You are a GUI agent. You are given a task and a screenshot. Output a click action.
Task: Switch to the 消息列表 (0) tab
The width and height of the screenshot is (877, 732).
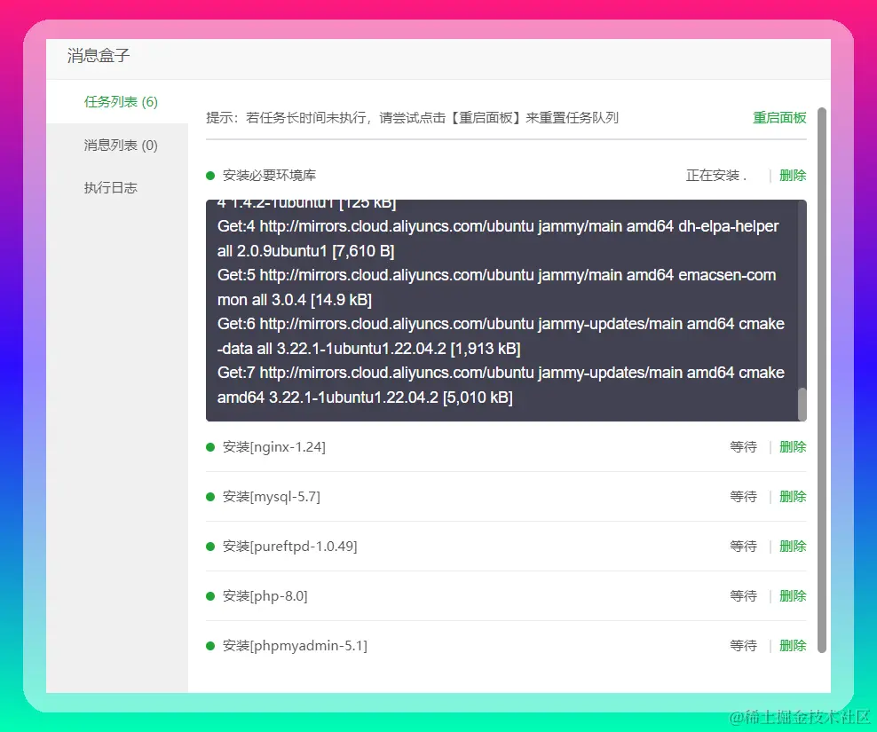pyautogui.click(x=120, y=146)
